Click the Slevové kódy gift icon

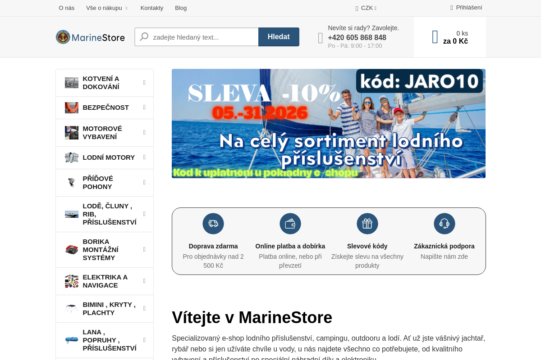pyautogui.click(x=367, y=224)
